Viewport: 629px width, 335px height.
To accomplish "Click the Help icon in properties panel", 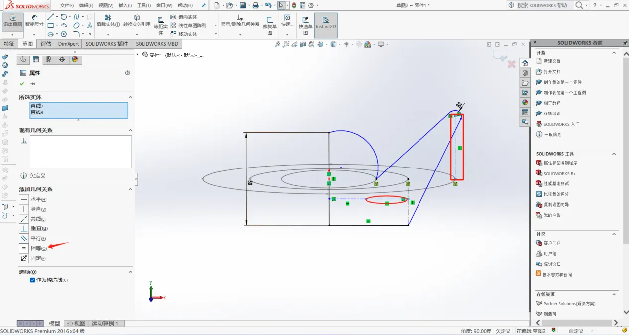I will pyautogui.click(x=128, y=73).
